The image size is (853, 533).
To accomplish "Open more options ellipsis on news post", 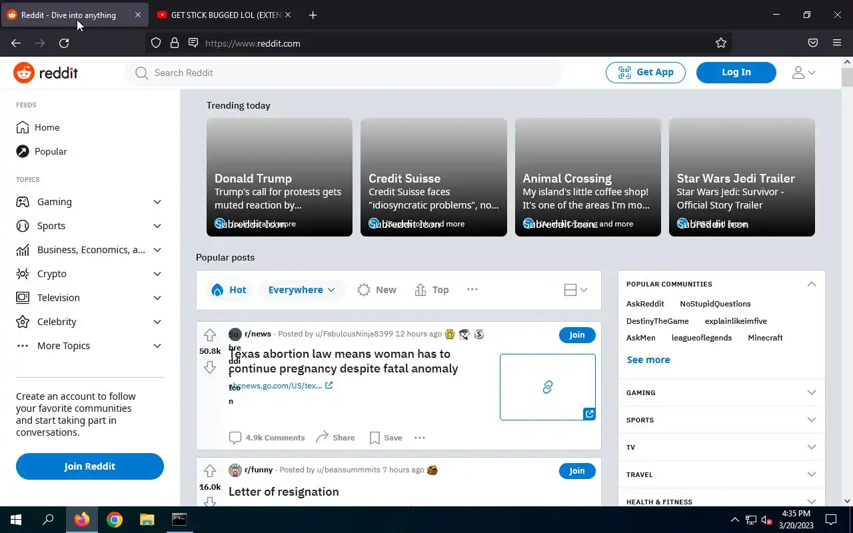I will [419, 438].
